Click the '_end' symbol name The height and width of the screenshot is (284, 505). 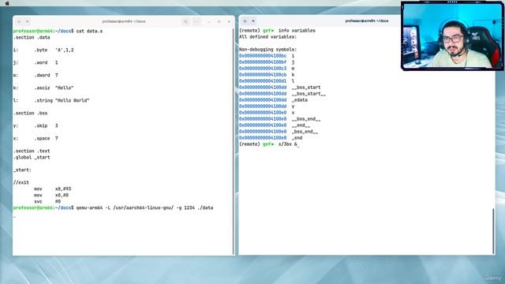point(297,138)
